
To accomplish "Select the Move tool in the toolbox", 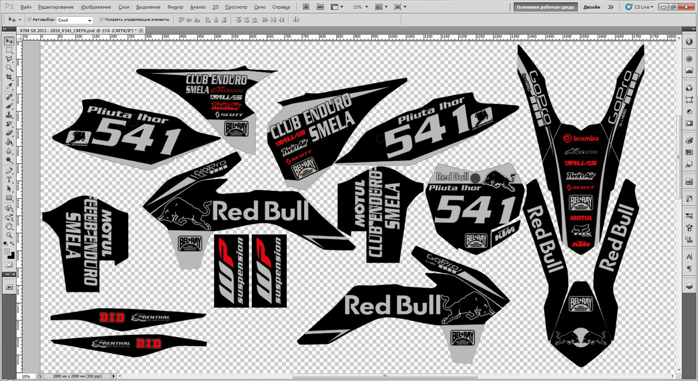I will (9, 41).
